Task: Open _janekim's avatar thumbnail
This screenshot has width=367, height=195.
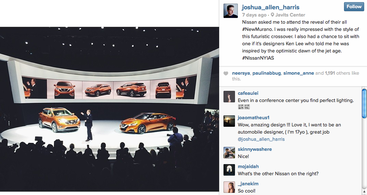Action: tap(229, 187)
